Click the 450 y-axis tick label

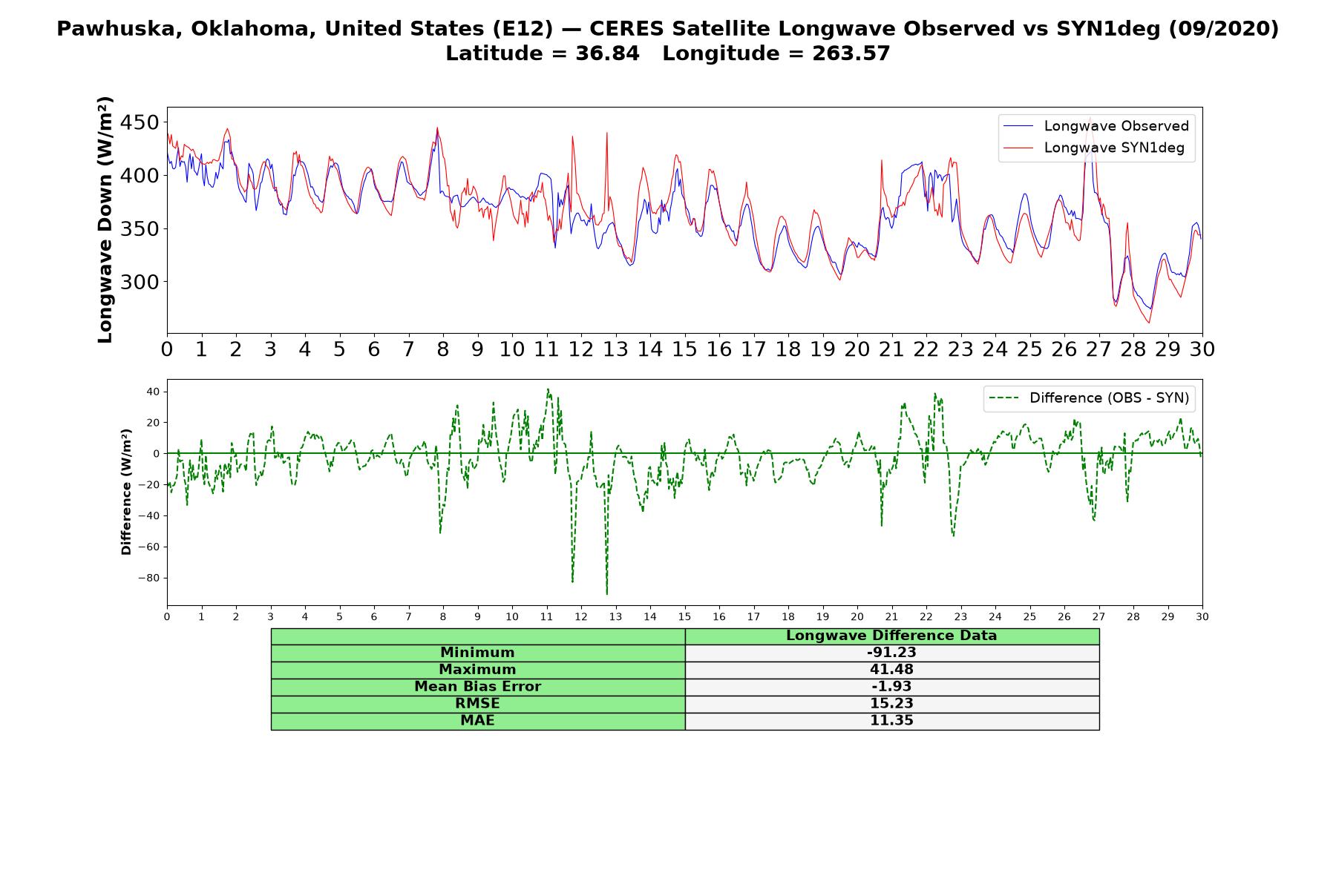click(x=140, y=122)
